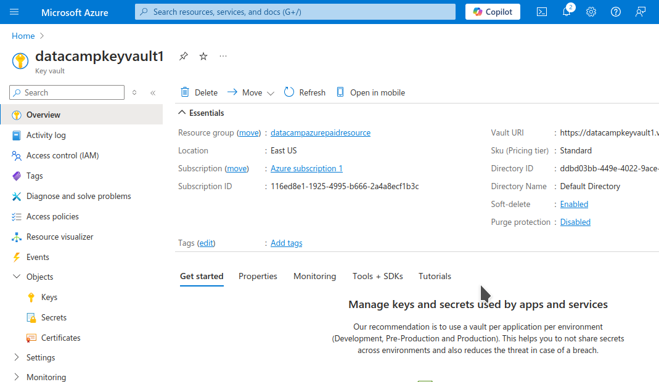Image resolution: width=659 pixels, height=382 pixels.
Task: Switch to the Tools + SDKs tab
Action: tap(377, 276)
